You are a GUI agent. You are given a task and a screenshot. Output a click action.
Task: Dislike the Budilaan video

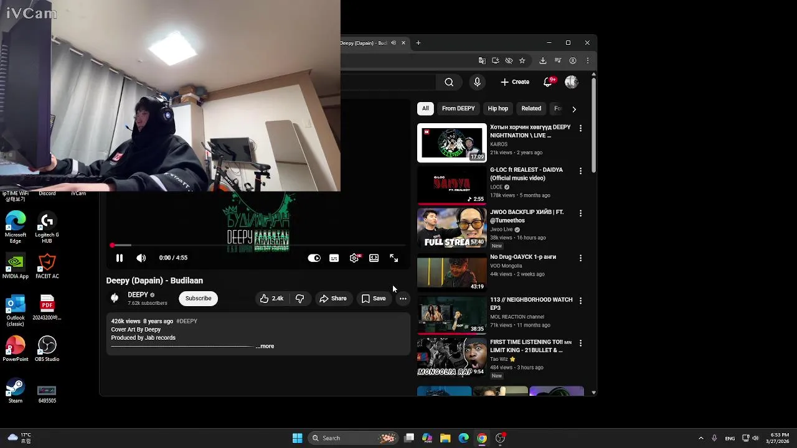[x=299, y=299]
